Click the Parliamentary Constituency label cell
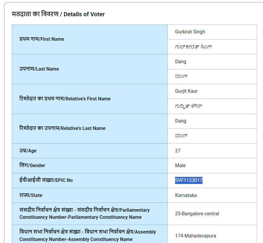The height and width of the screenshot is (243, 263). click(x=90, y=214)
